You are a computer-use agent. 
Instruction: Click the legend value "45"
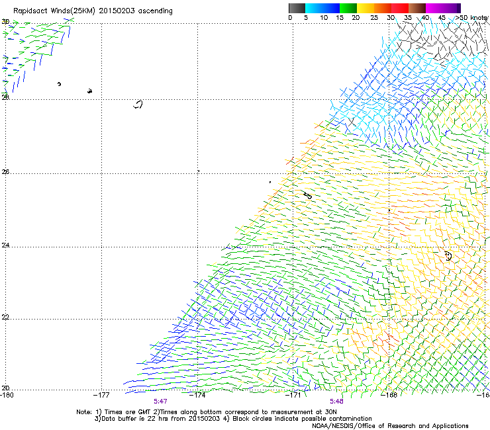pyautogui.click(x=442, y=18)
